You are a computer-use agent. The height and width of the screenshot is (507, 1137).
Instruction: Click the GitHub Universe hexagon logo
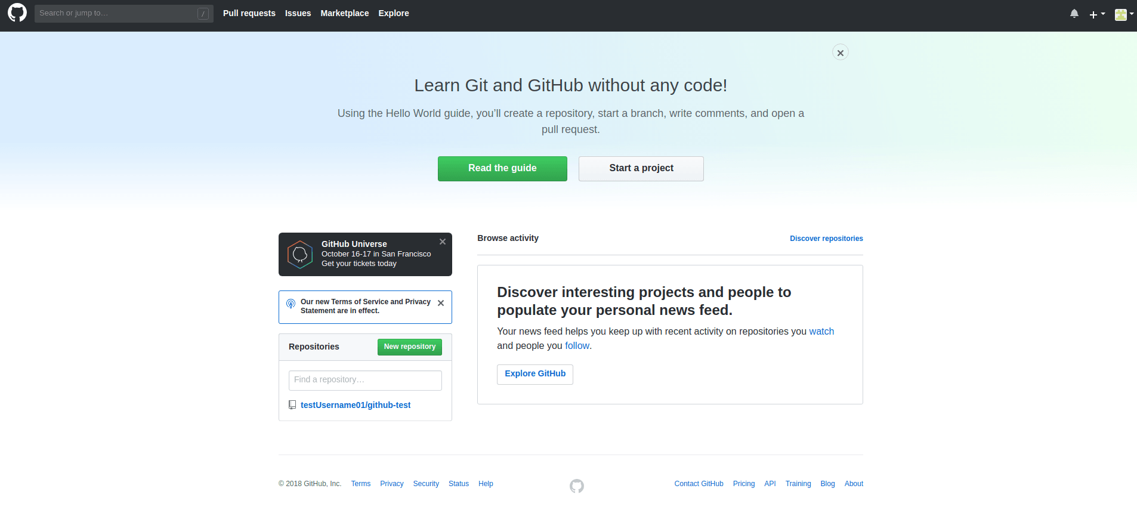pyautogui.click(x=300, y=254)
